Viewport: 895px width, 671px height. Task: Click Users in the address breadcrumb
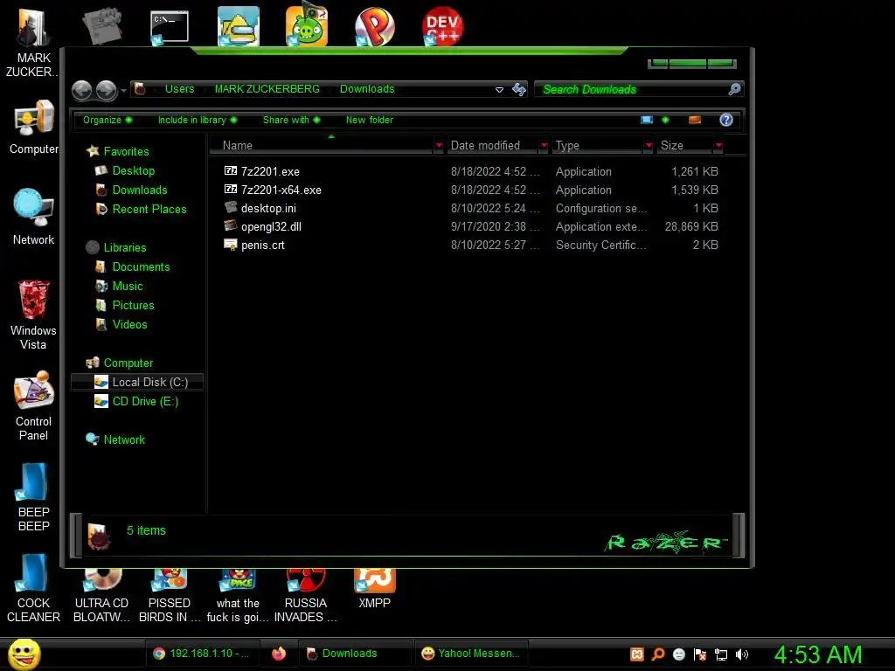coord(179,89)
